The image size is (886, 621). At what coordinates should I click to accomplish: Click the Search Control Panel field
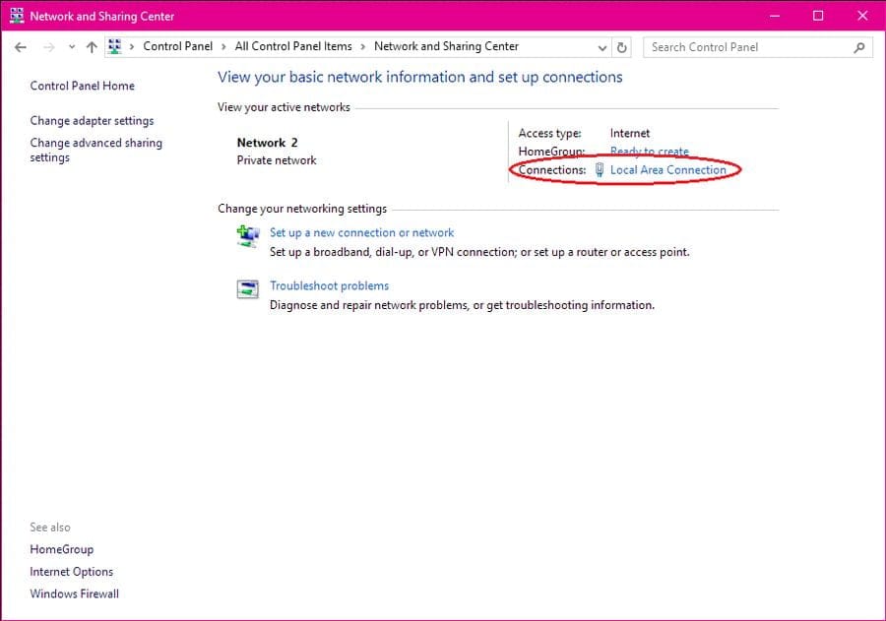coord(746,47)
